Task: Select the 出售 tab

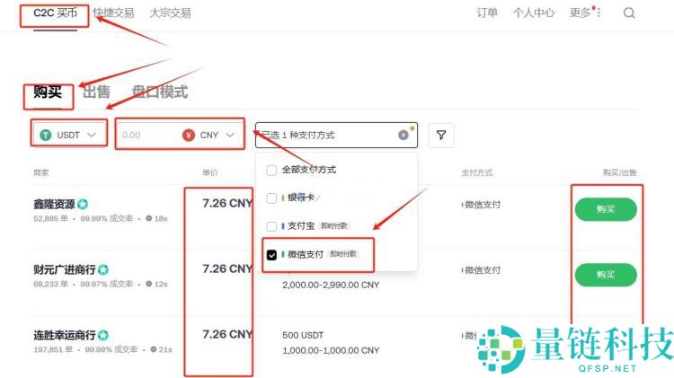Action: pyautogui.click(x=96, y=92)
